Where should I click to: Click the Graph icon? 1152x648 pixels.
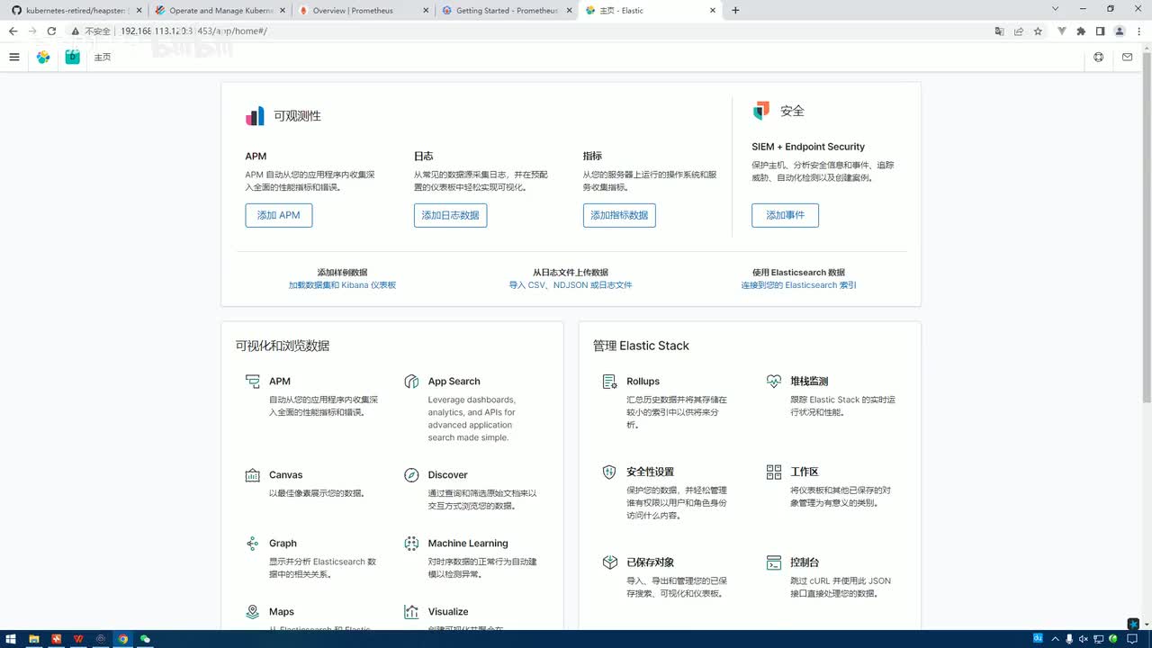coord(253,544)
